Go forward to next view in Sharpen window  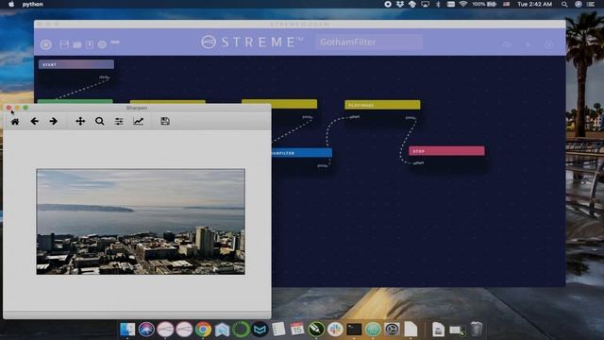[53, 122]
